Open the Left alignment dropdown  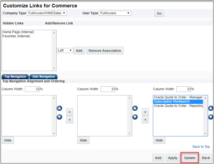click(65, 50)
